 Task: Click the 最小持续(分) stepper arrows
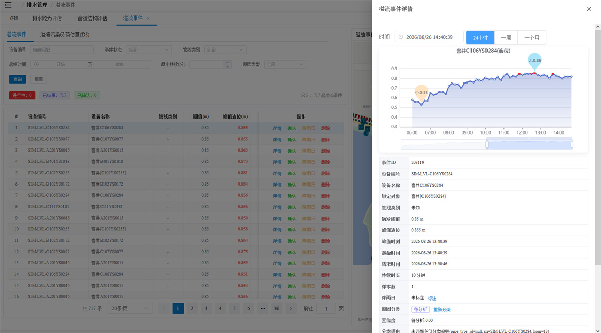tap(228, 64)
